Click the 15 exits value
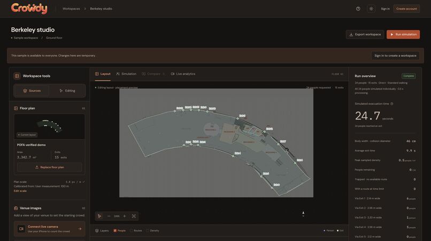Screen dimensions: 431x241 coord(60,157)
